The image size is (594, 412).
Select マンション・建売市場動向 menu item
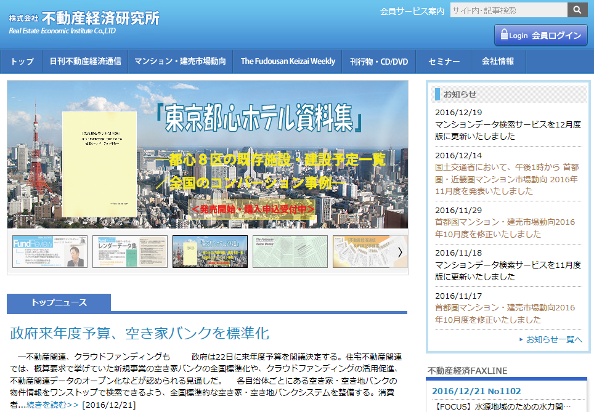[x=180, y=62]
